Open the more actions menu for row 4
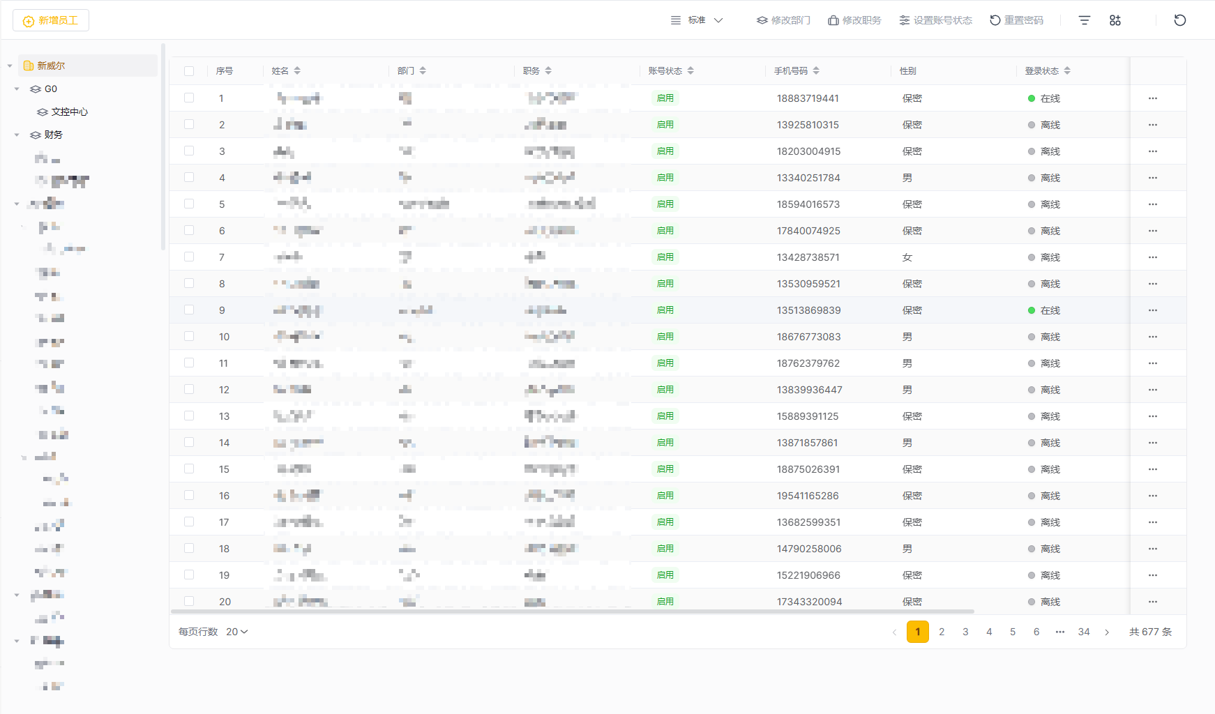Viewport: 1215px width, 714px height. (1153, 178)
